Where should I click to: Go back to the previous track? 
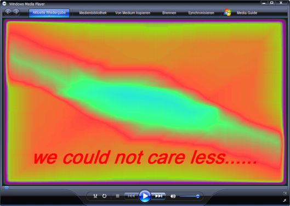(x=131, y=196)
